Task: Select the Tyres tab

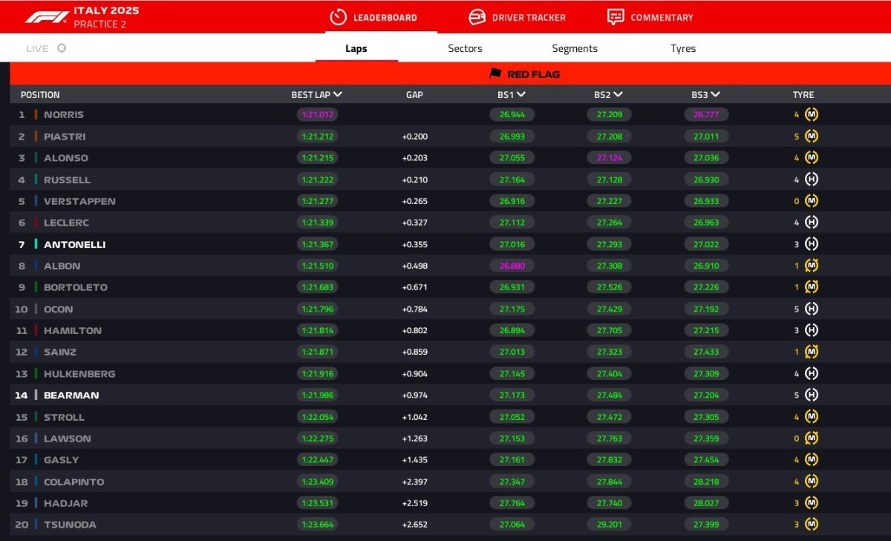Action: pyautogui.click(x=683, y=48)
